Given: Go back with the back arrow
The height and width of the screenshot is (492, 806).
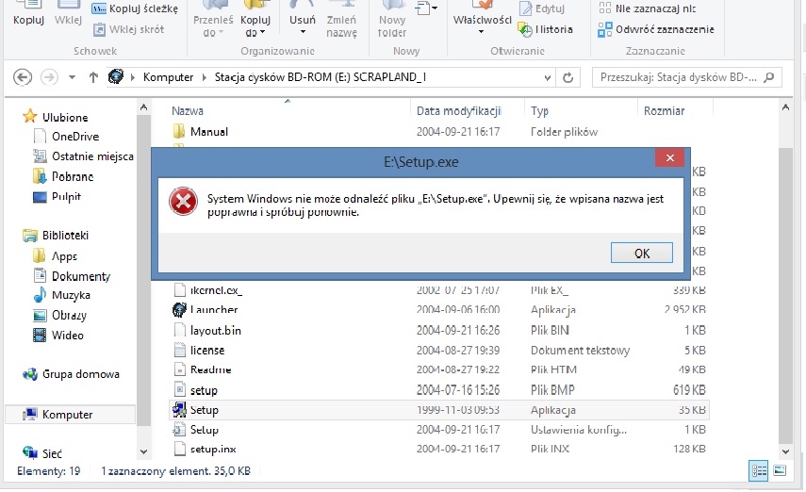Looking at the screenshot, I should click(x=22, y=77).
